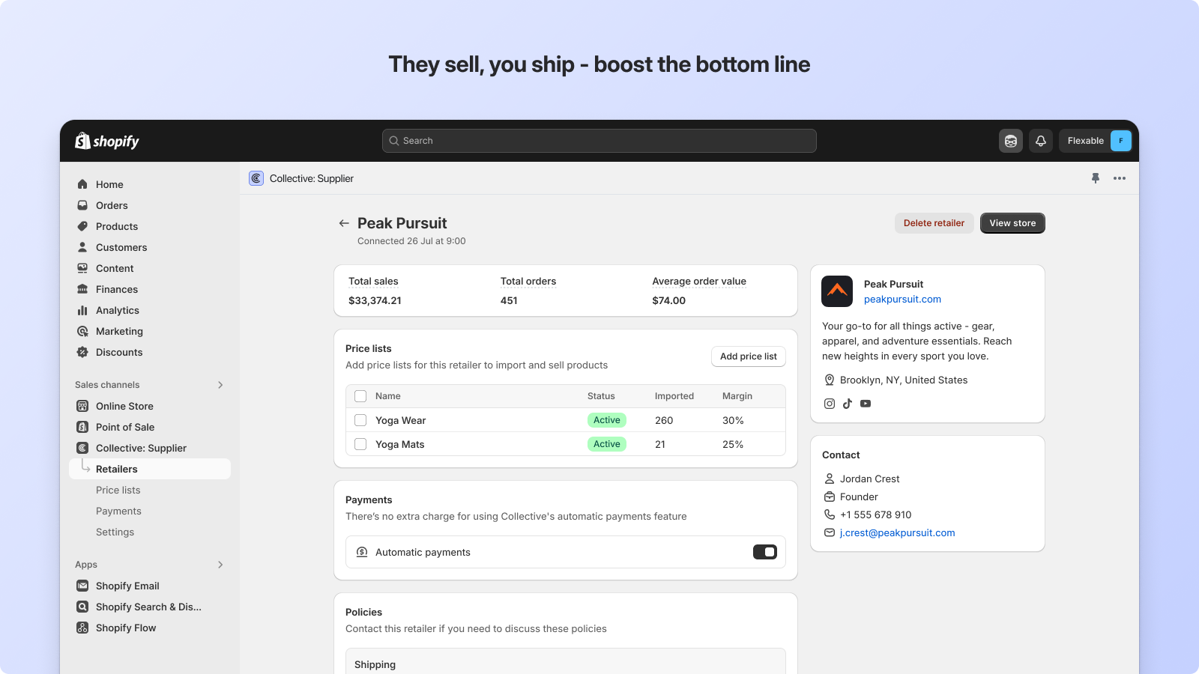The image size is (1199, 674).
Task: Enable Automatic payments
Action: [765, 552]
